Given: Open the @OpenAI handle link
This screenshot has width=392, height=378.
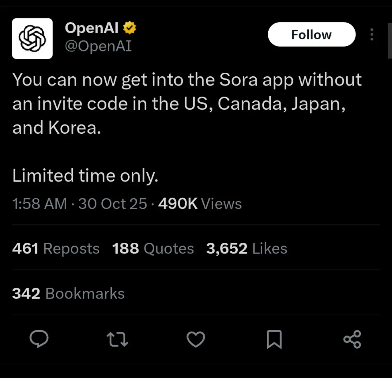Looking at the screenshot, I should tap(98, 46).
